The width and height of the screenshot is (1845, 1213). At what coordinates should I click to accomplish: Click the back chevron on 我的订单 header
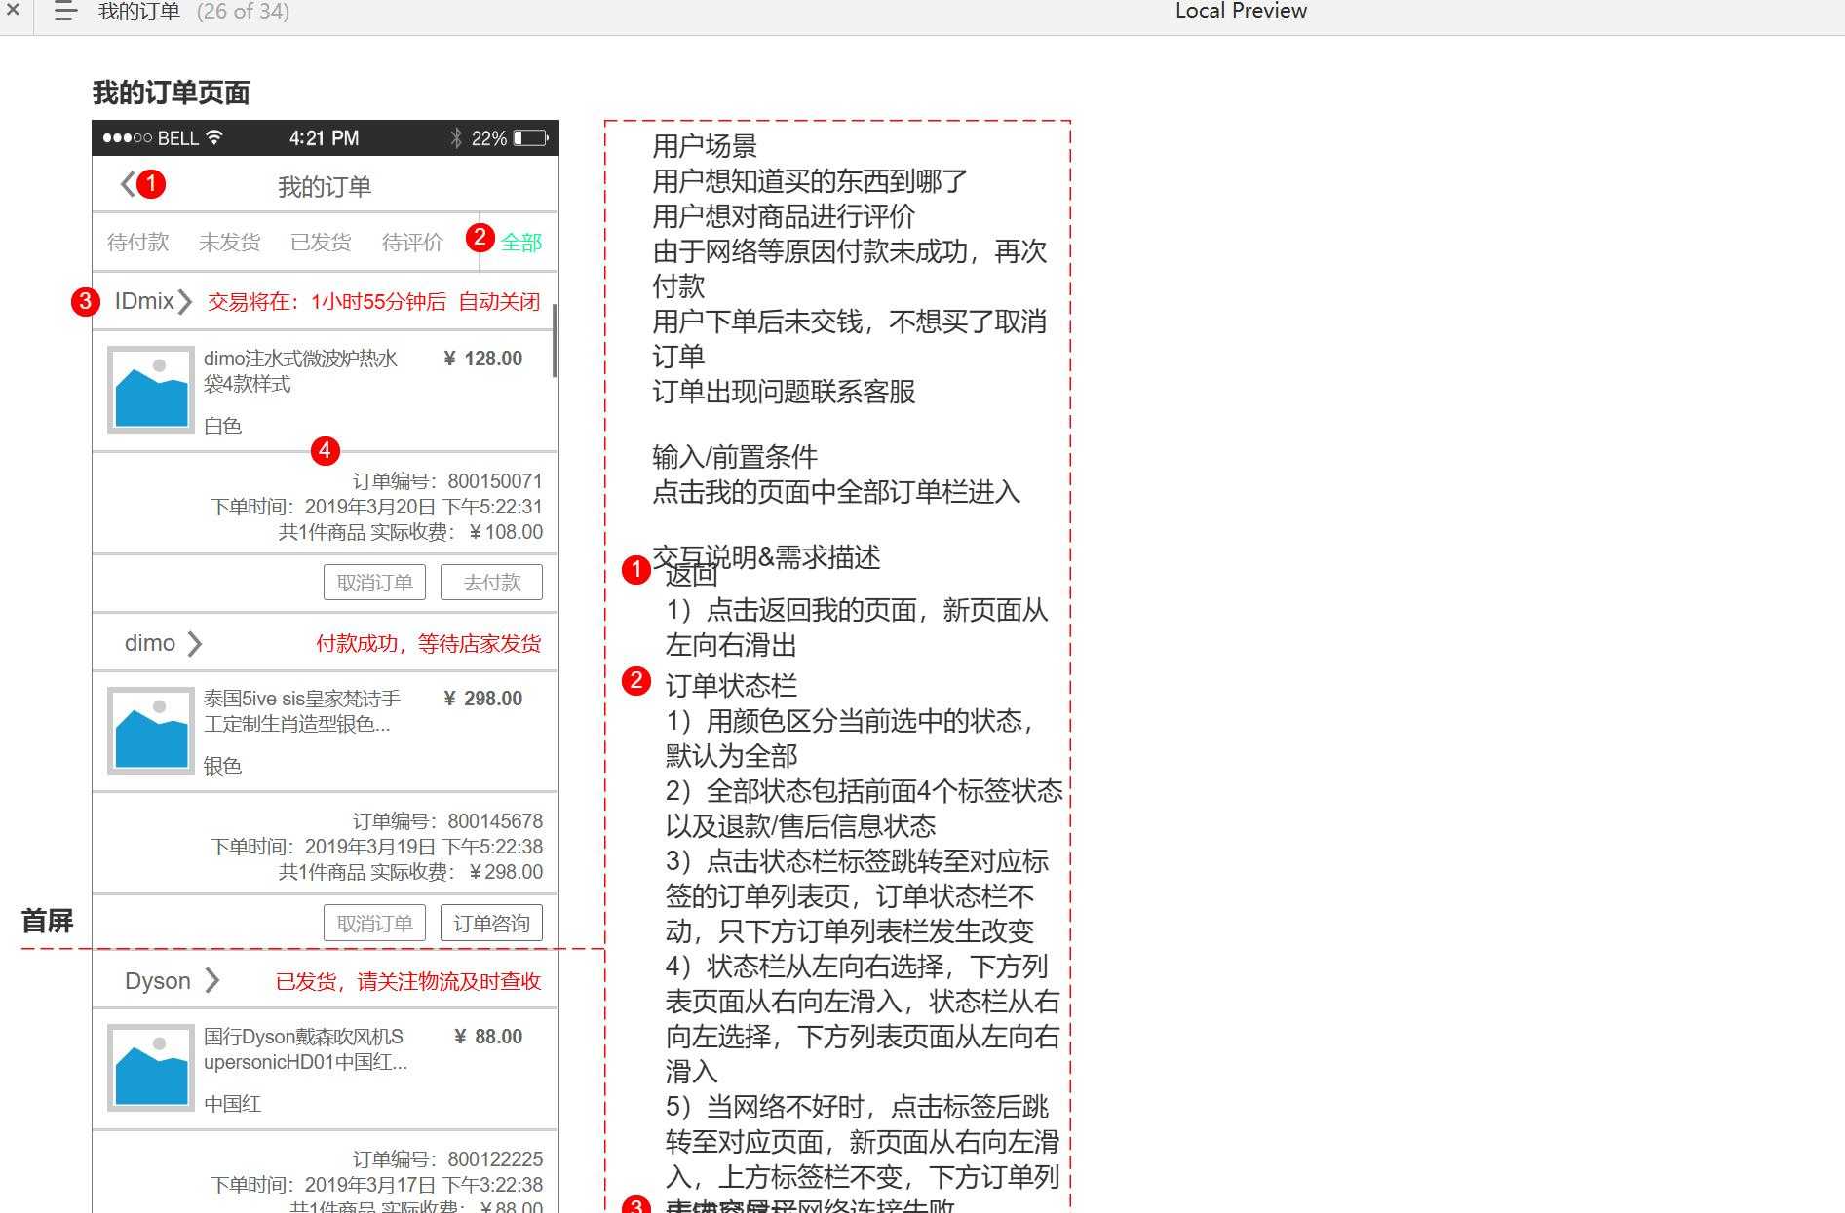(x=125, y=184)
